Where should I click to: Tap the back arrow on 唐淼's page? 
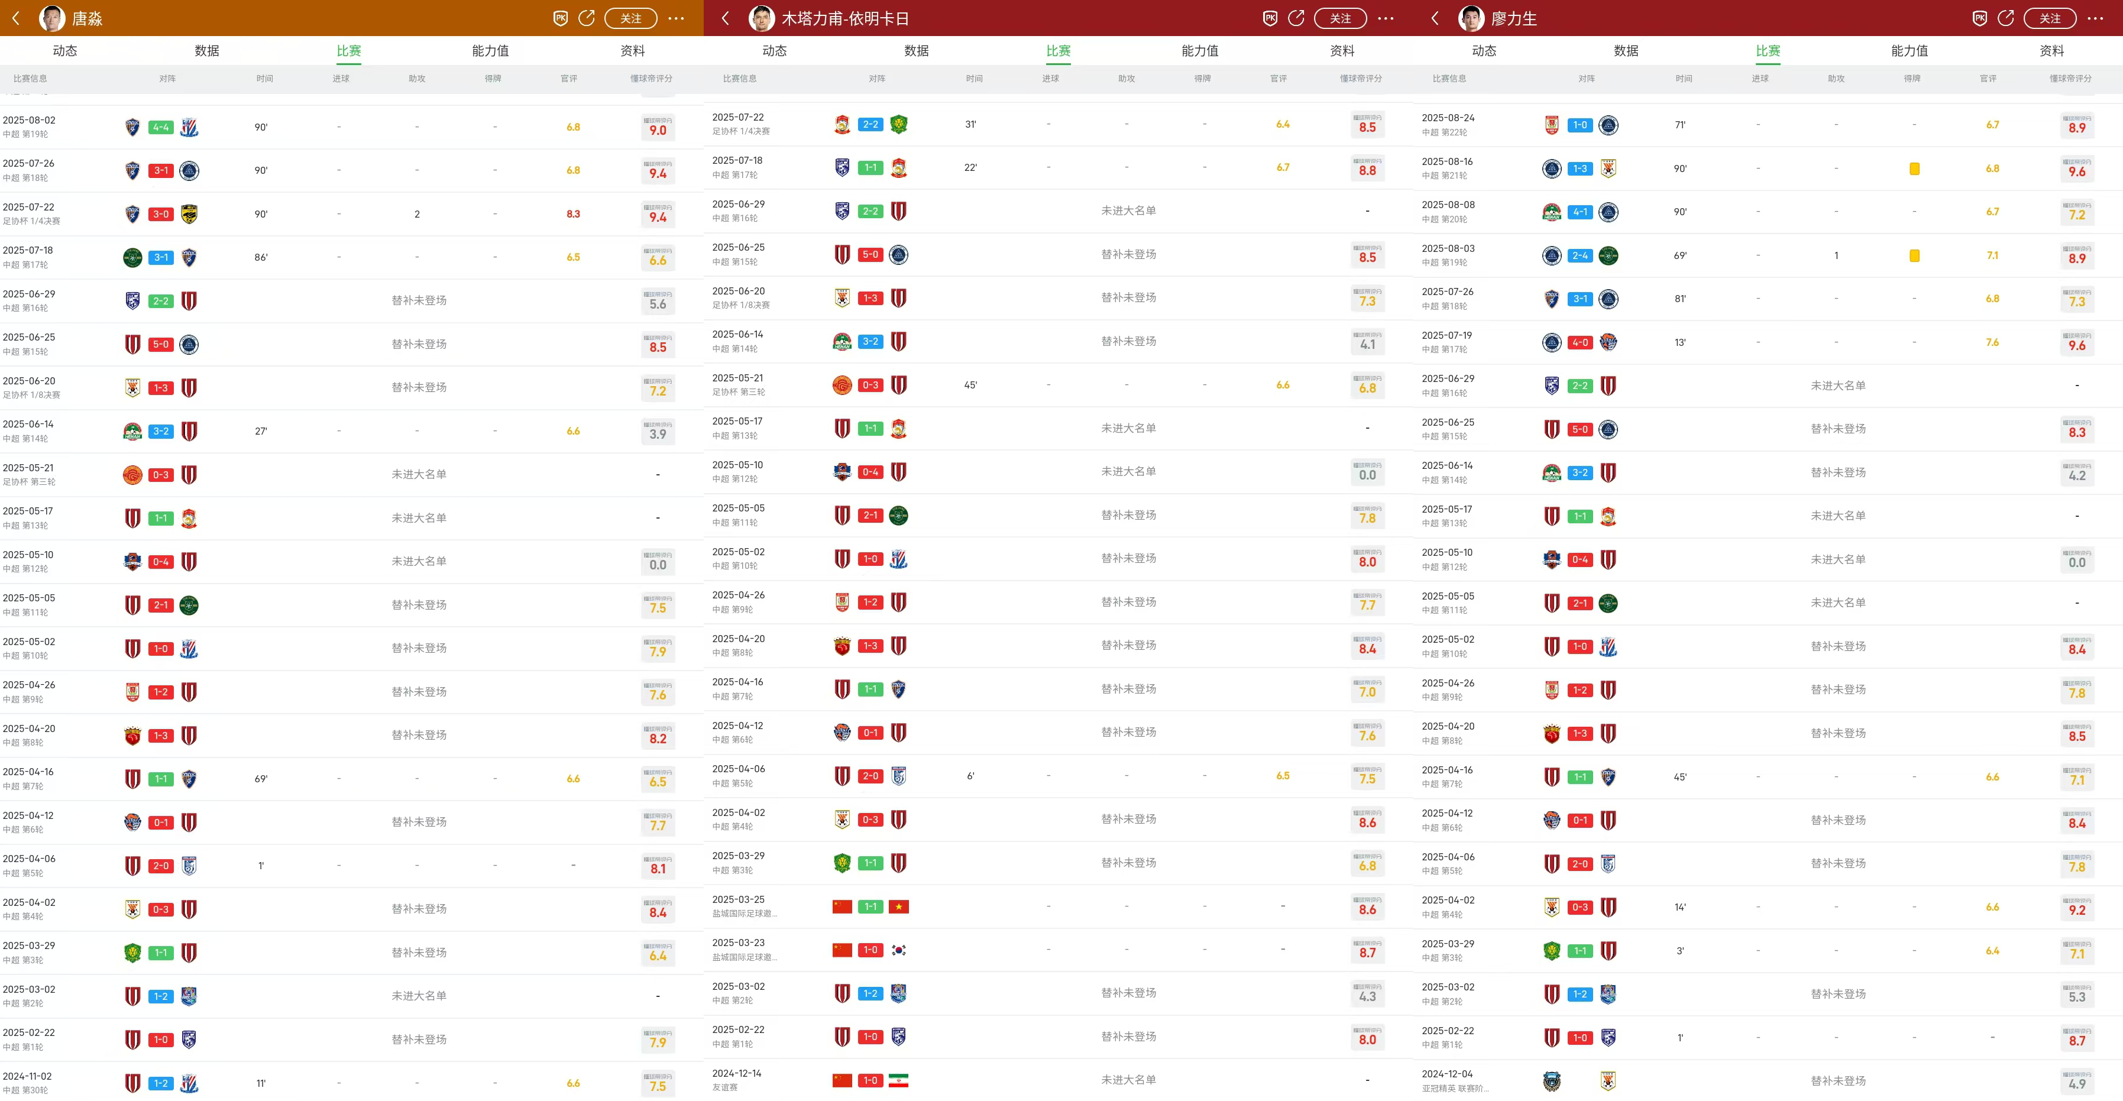[x=15, y=18]
